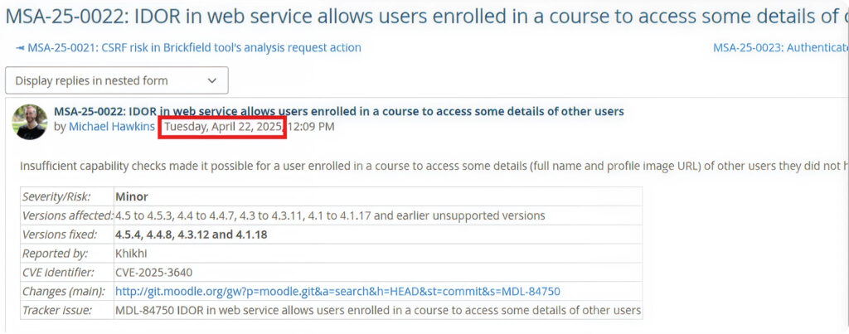The height and width of the screenshot is (334, 849).
Task: Click the chevron in the replies dropdown
Action: pos(212,80)
